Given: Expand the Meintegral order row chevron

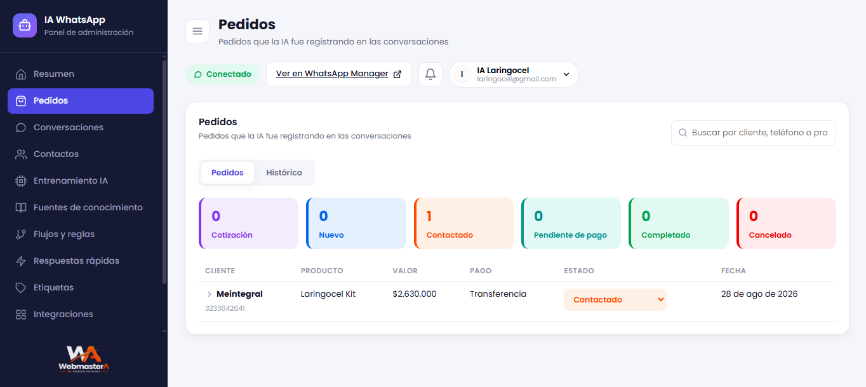Looking at the screenshot, I should click(x=209, y=294).
